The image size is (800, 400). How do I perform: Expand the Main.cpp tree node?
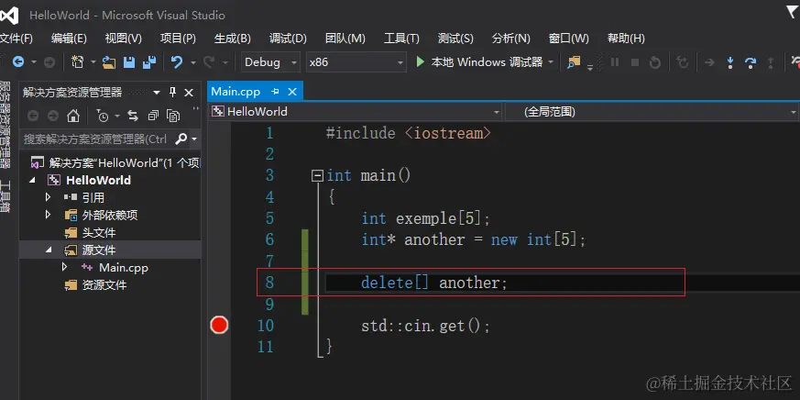64,267
